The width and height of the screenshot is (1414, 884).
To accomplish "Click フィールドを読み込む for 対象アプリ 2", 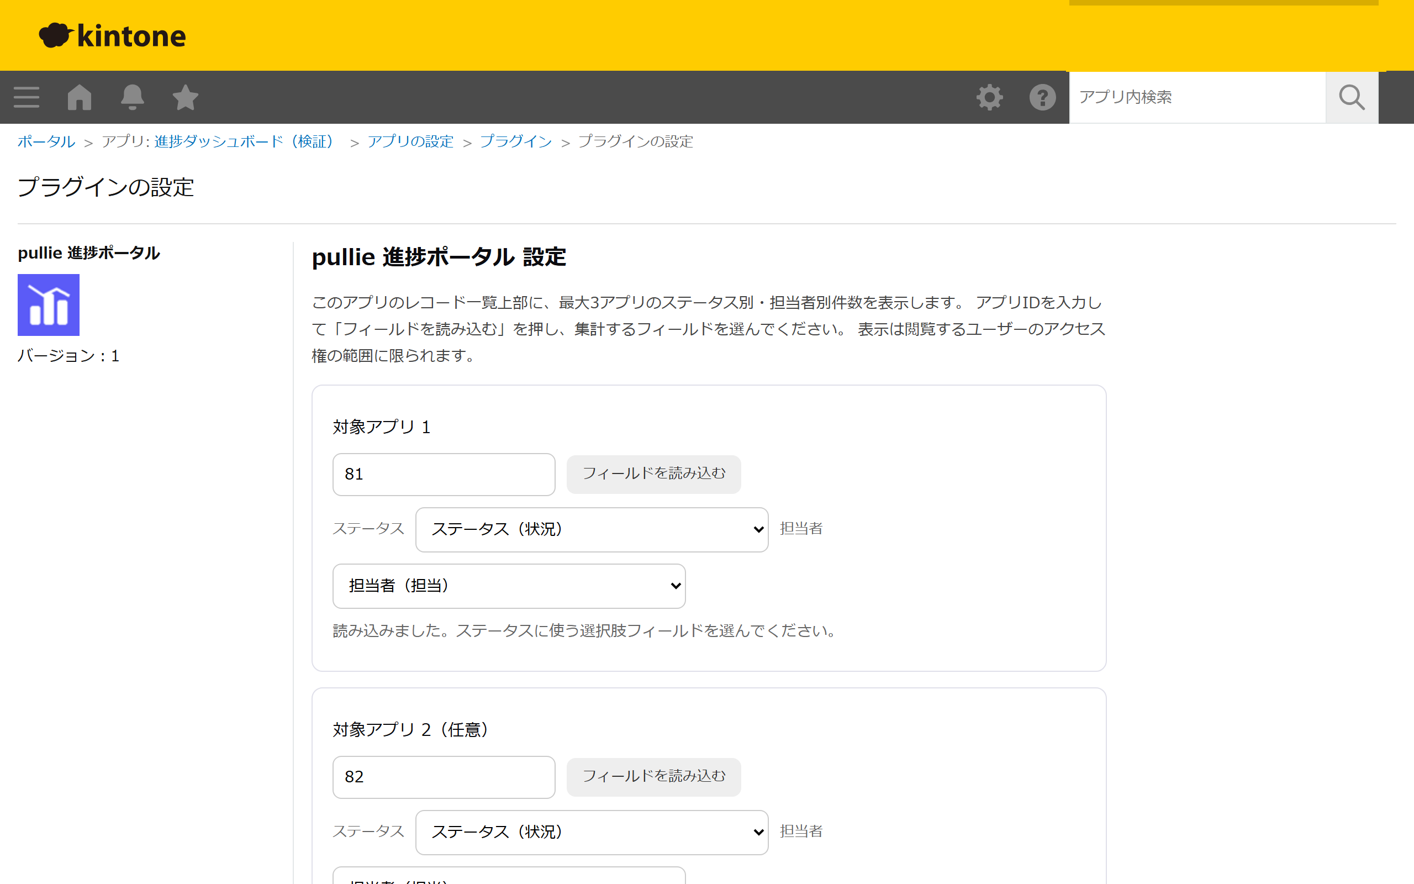I will click(653, 777).
